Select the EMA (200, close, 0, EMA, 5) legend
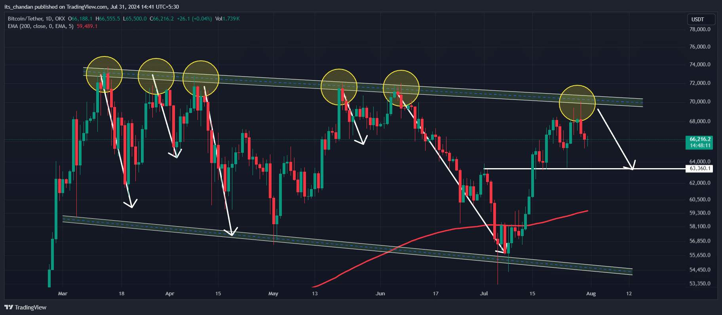 coord(40,26)
